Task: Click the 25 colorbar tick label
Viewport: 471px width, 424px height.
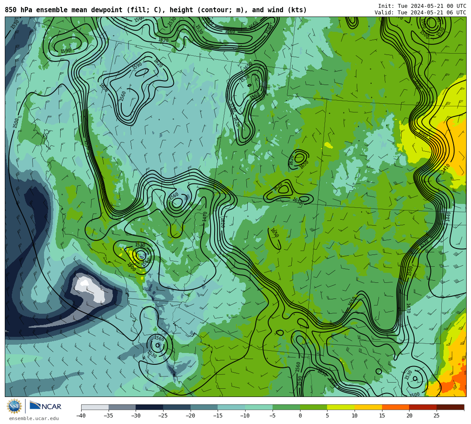Action: coord(437,416)
